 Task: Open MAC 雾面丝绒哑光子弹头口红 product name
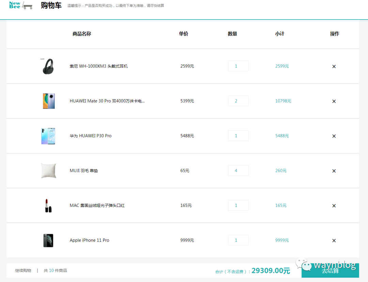point(97,206)
